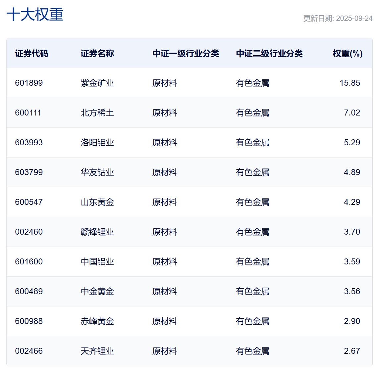The image size is (375, 368).
Task: Select the 华友钴业 name cell
Action: tap(97, 172)
